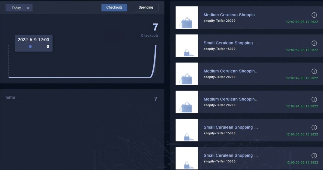Click shopify-Telfar 15000 text at 12:00:38 row
The width and height of the screenshot is (323, 170).
point(219,133)
